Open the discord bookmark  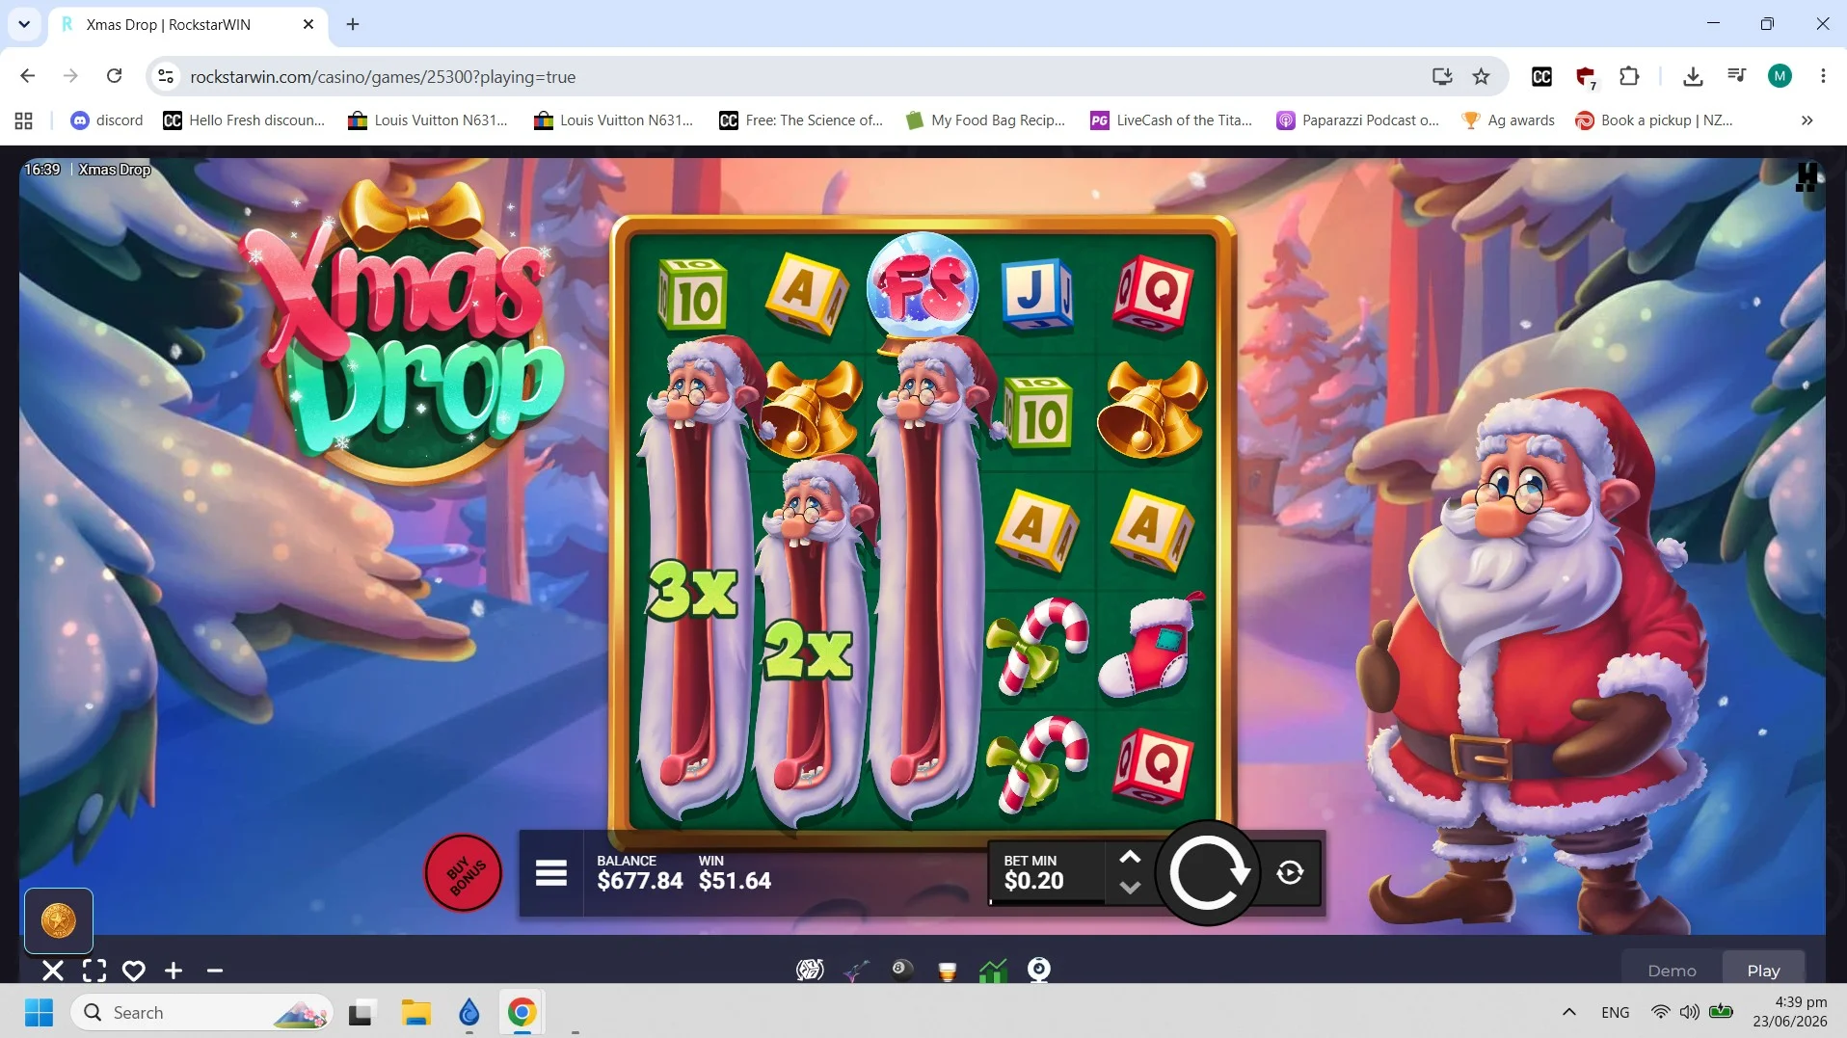point(107,120)
